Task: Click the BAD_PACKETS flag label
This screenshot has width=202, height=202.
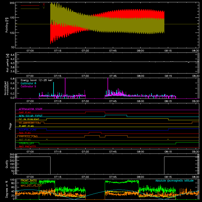Action: coord(28,146)
